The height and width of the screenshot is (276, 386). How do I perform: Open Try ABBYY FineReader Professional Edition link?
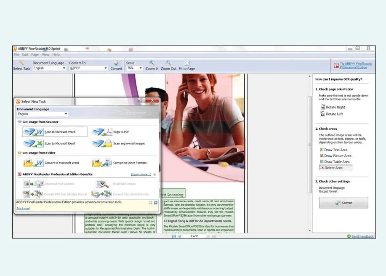[x=356, y=66]
